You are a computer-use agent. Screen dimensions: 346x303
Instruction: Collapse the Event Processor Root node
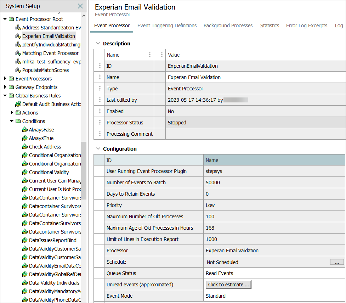tap(5, 19)
